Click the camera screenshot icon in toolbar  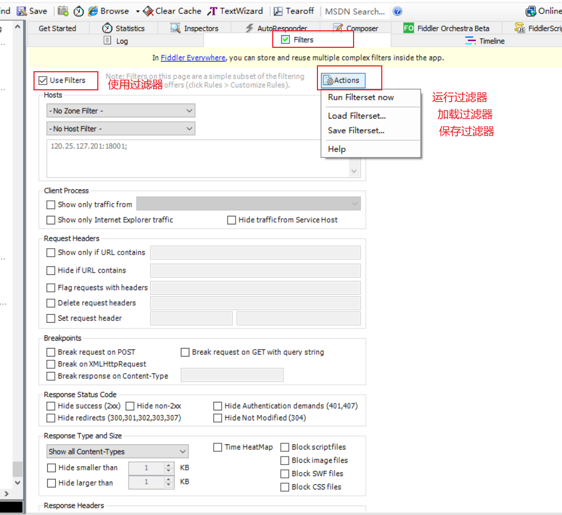point(63,11)
